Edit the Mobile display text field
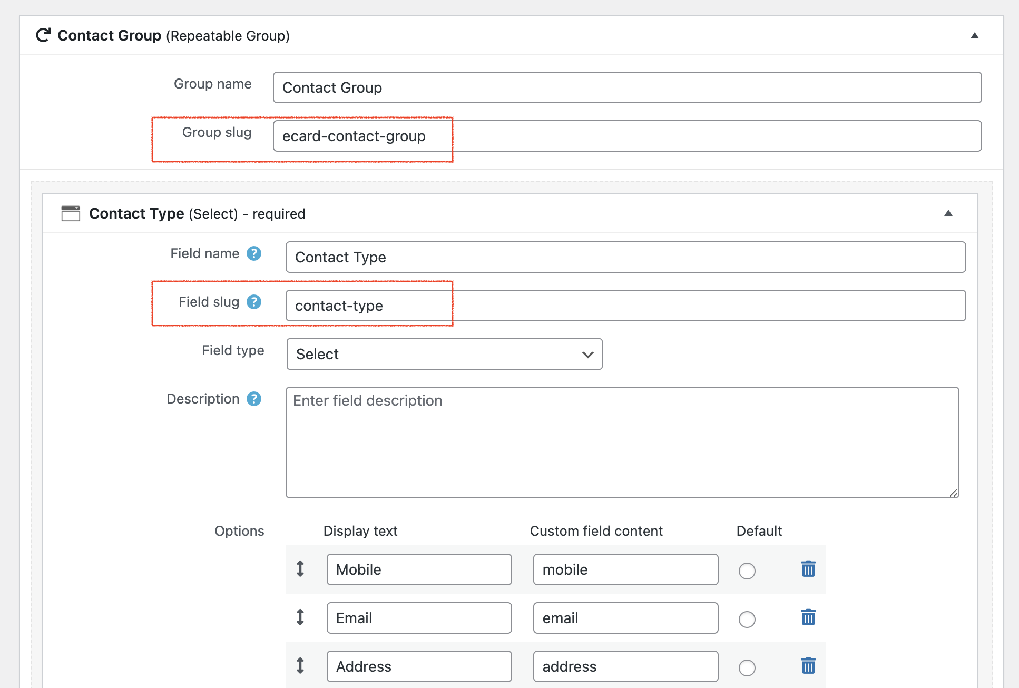Image resolution: width=1019 pixels, height=688 pixels. (419, 569)
